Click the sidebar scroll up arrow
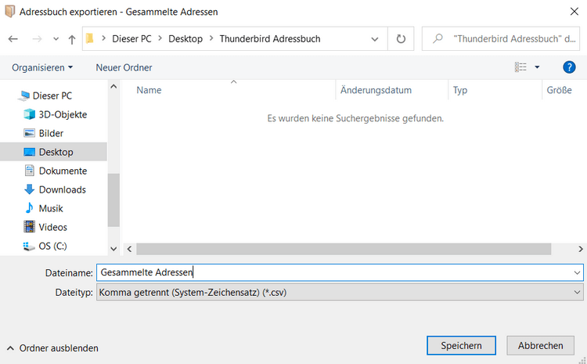The width and height of the screenshot is (587, 364). coord(113,87)
